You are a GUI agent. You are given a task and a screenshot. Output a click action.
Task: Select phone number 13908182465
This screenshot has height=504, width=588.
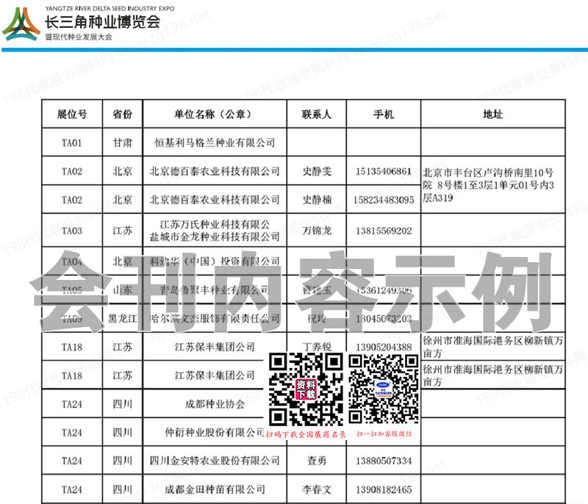point(383,489)
